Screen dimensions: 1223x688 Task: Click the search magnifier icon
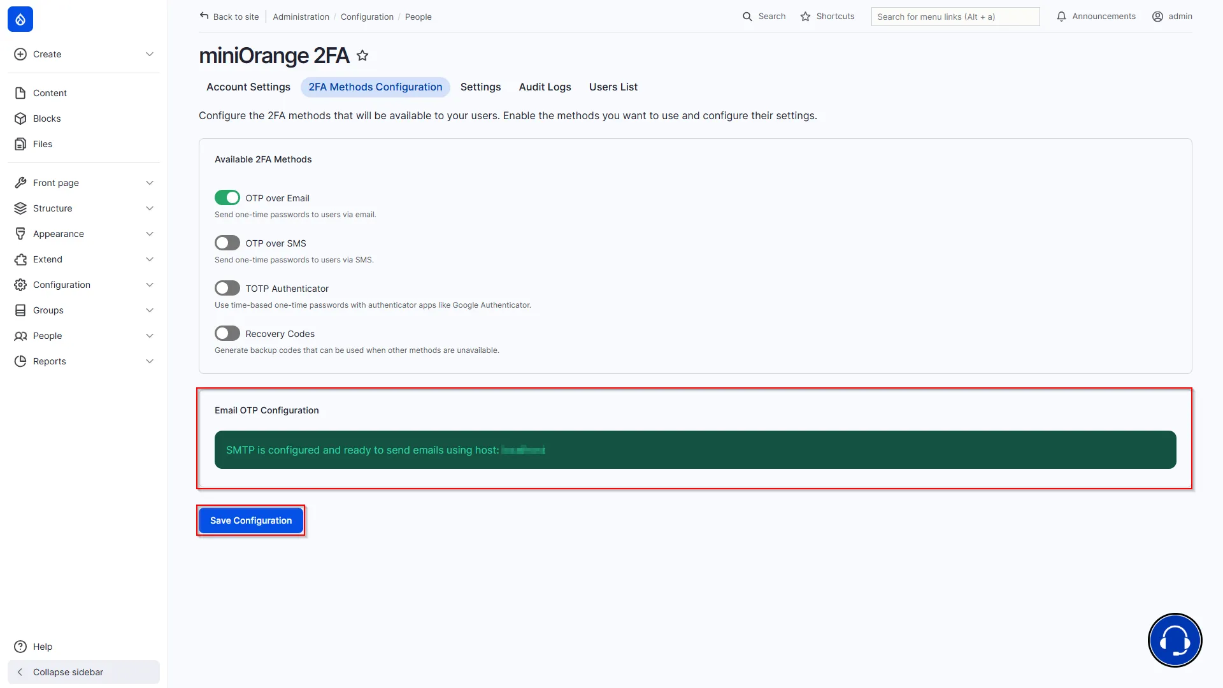tap(747, 17)
